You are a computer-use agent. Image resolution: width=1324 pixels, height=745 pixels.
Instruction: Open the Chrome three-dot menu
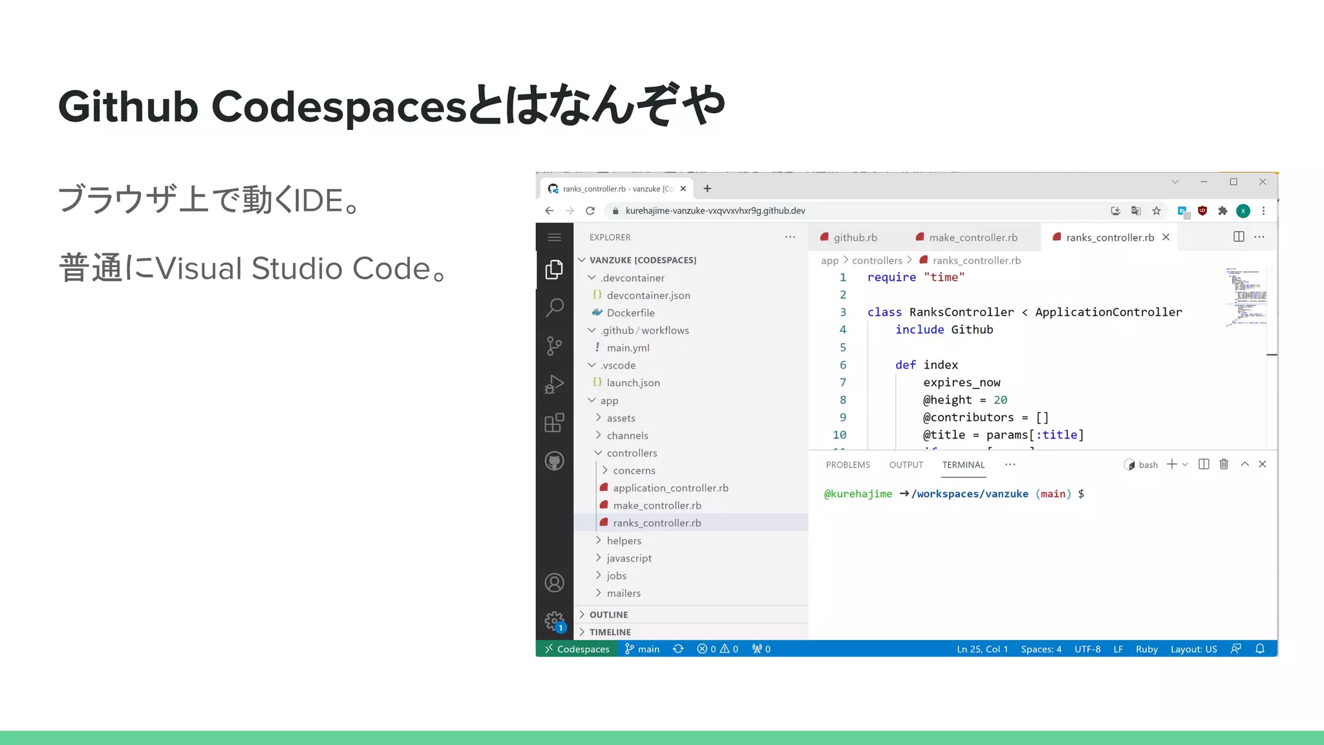click(x=1263, y=211)
